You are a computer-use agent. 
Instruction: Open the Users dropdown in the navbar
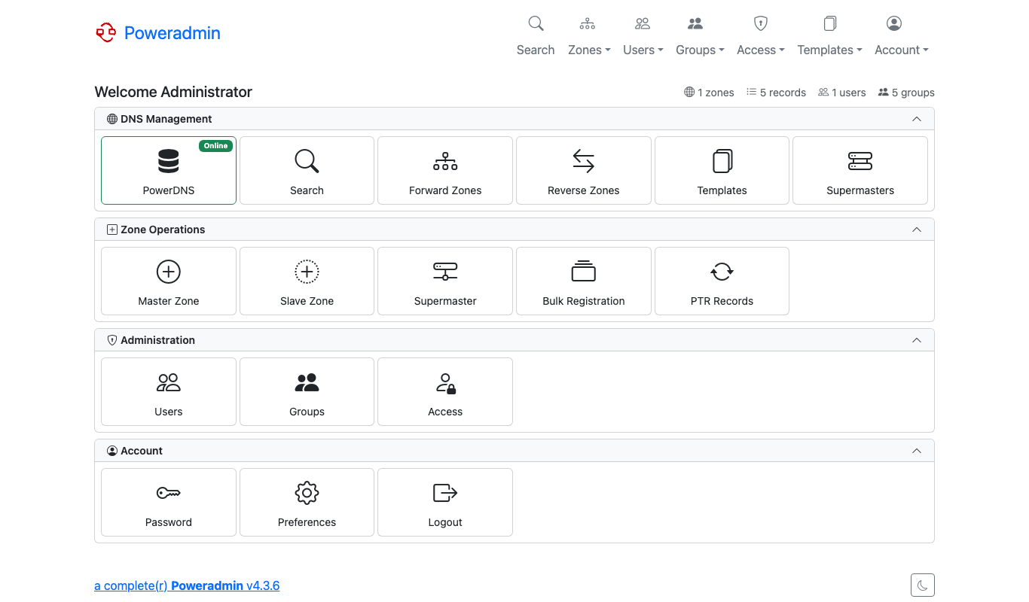point(643,36)
